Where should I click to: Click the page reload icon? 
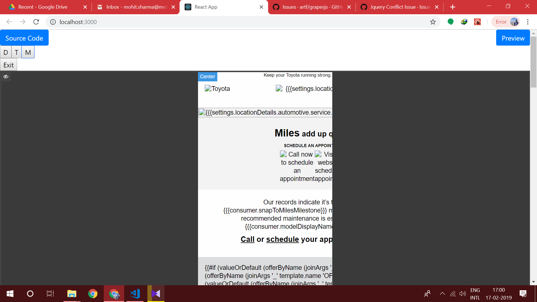point(36,22)
